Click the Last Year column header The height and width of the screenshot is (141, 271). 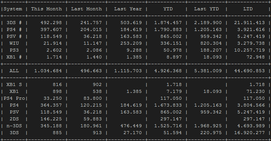click(128, 9)
